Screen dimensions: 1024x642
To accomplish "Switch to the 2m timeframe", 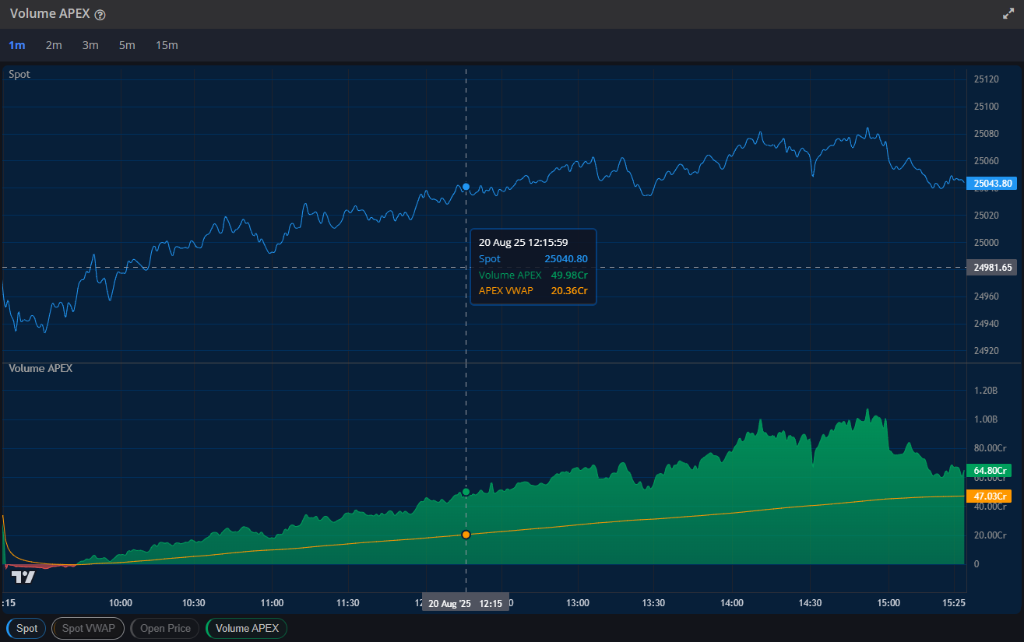I will coord(54,45).
